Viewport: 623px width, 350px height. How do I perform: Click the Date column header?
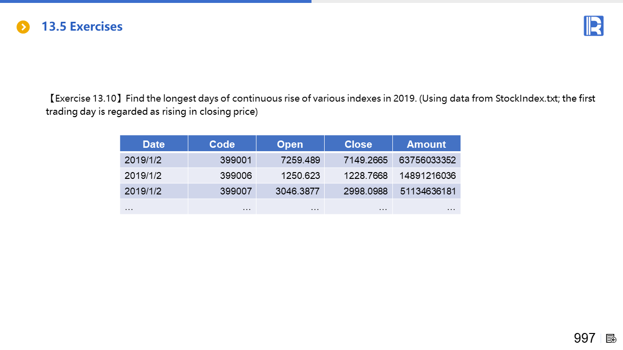tap(154, 144)
